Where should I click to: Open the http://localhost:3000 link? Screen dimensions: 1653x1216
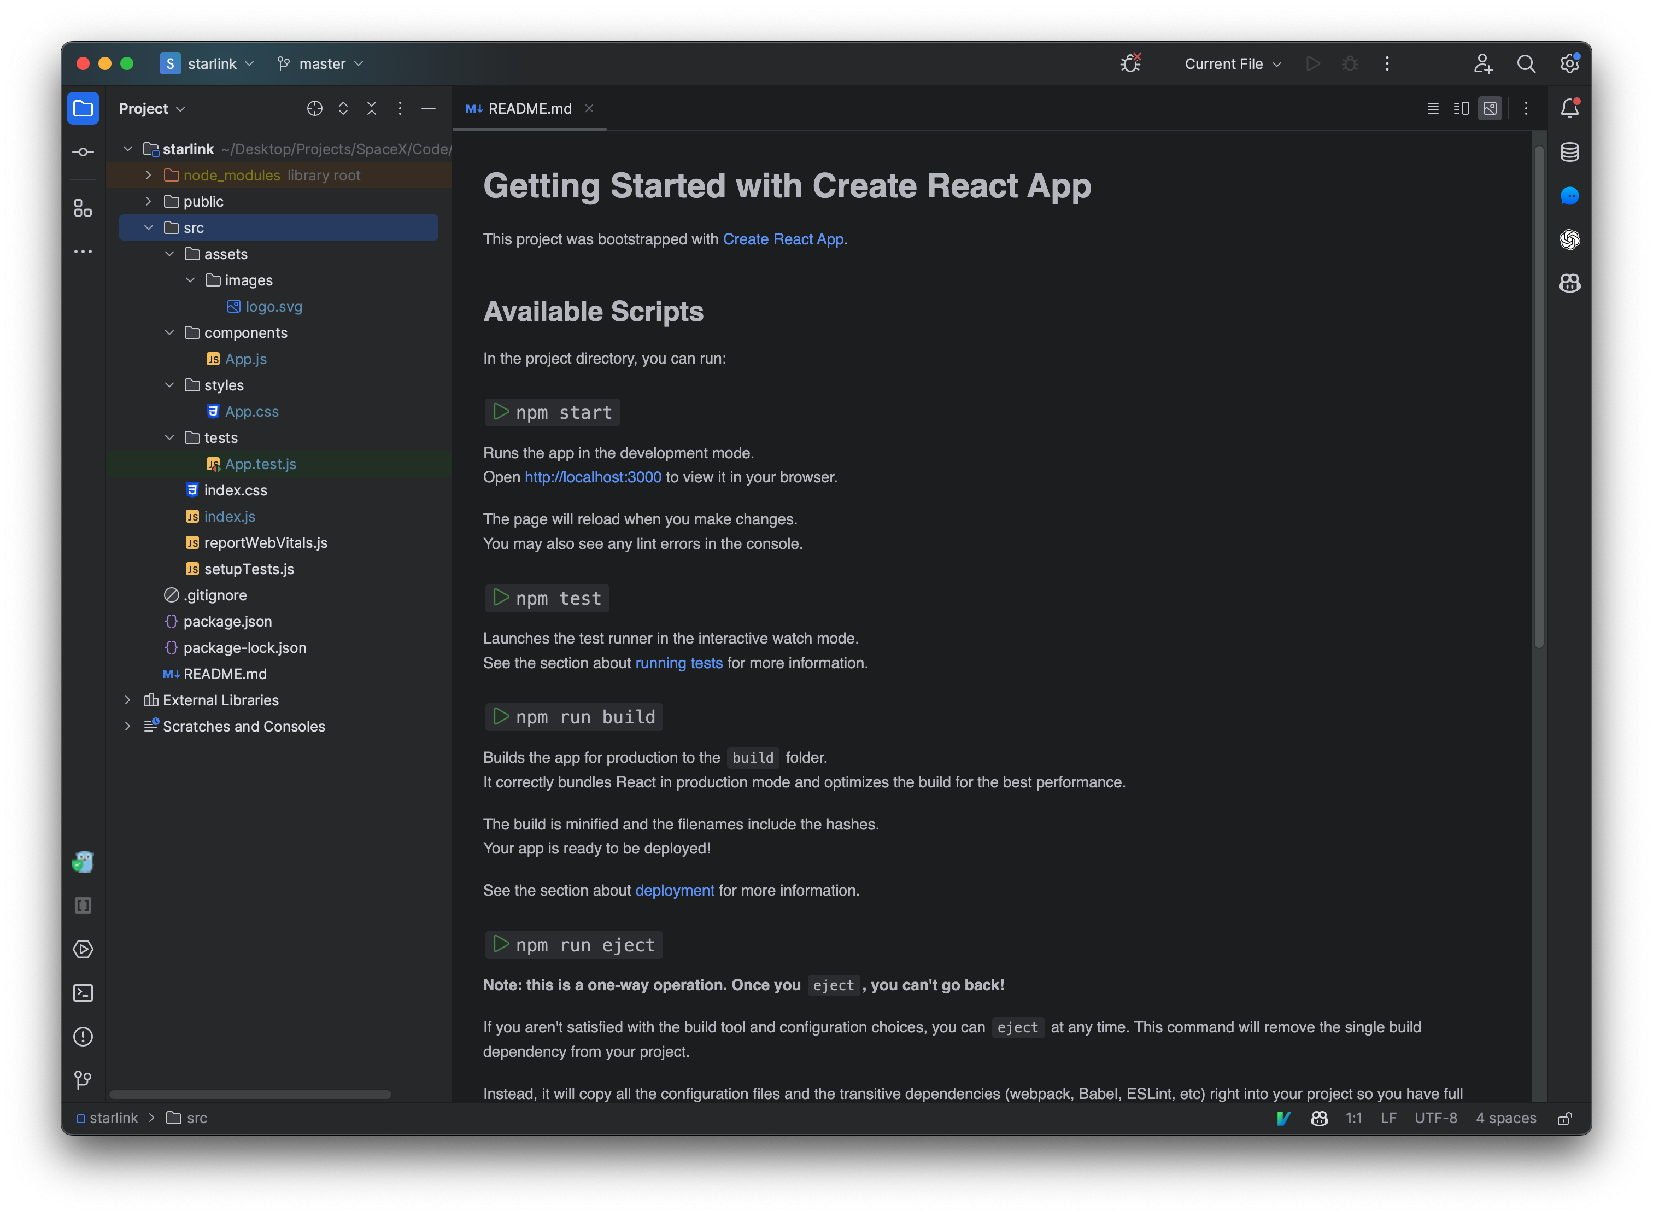point(592,477)
